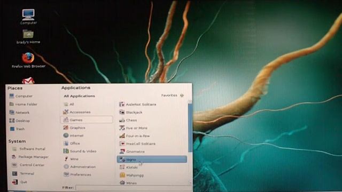Screen dimensions: 342x192
Task: Open the Computer desktop icon
Action: point(28,17)
